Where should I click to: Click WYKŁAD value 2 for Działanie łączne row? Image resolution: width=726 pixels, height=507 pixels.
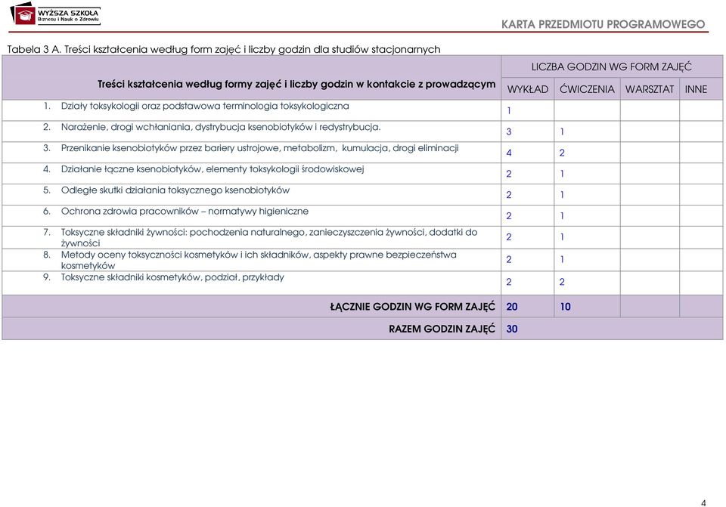point(509,174)
